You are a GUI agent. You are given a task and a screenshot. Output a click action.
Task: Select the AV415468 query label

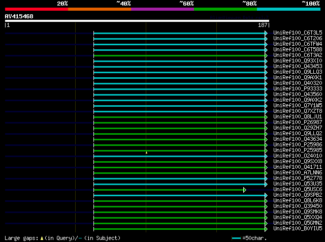coord(19,16)
